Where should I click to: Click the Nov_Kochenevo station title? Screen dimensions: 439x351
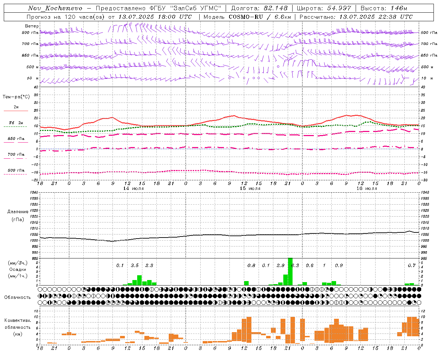point(55,8)
